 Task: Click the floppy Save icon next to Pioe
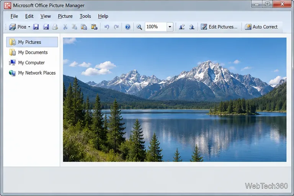36,27
